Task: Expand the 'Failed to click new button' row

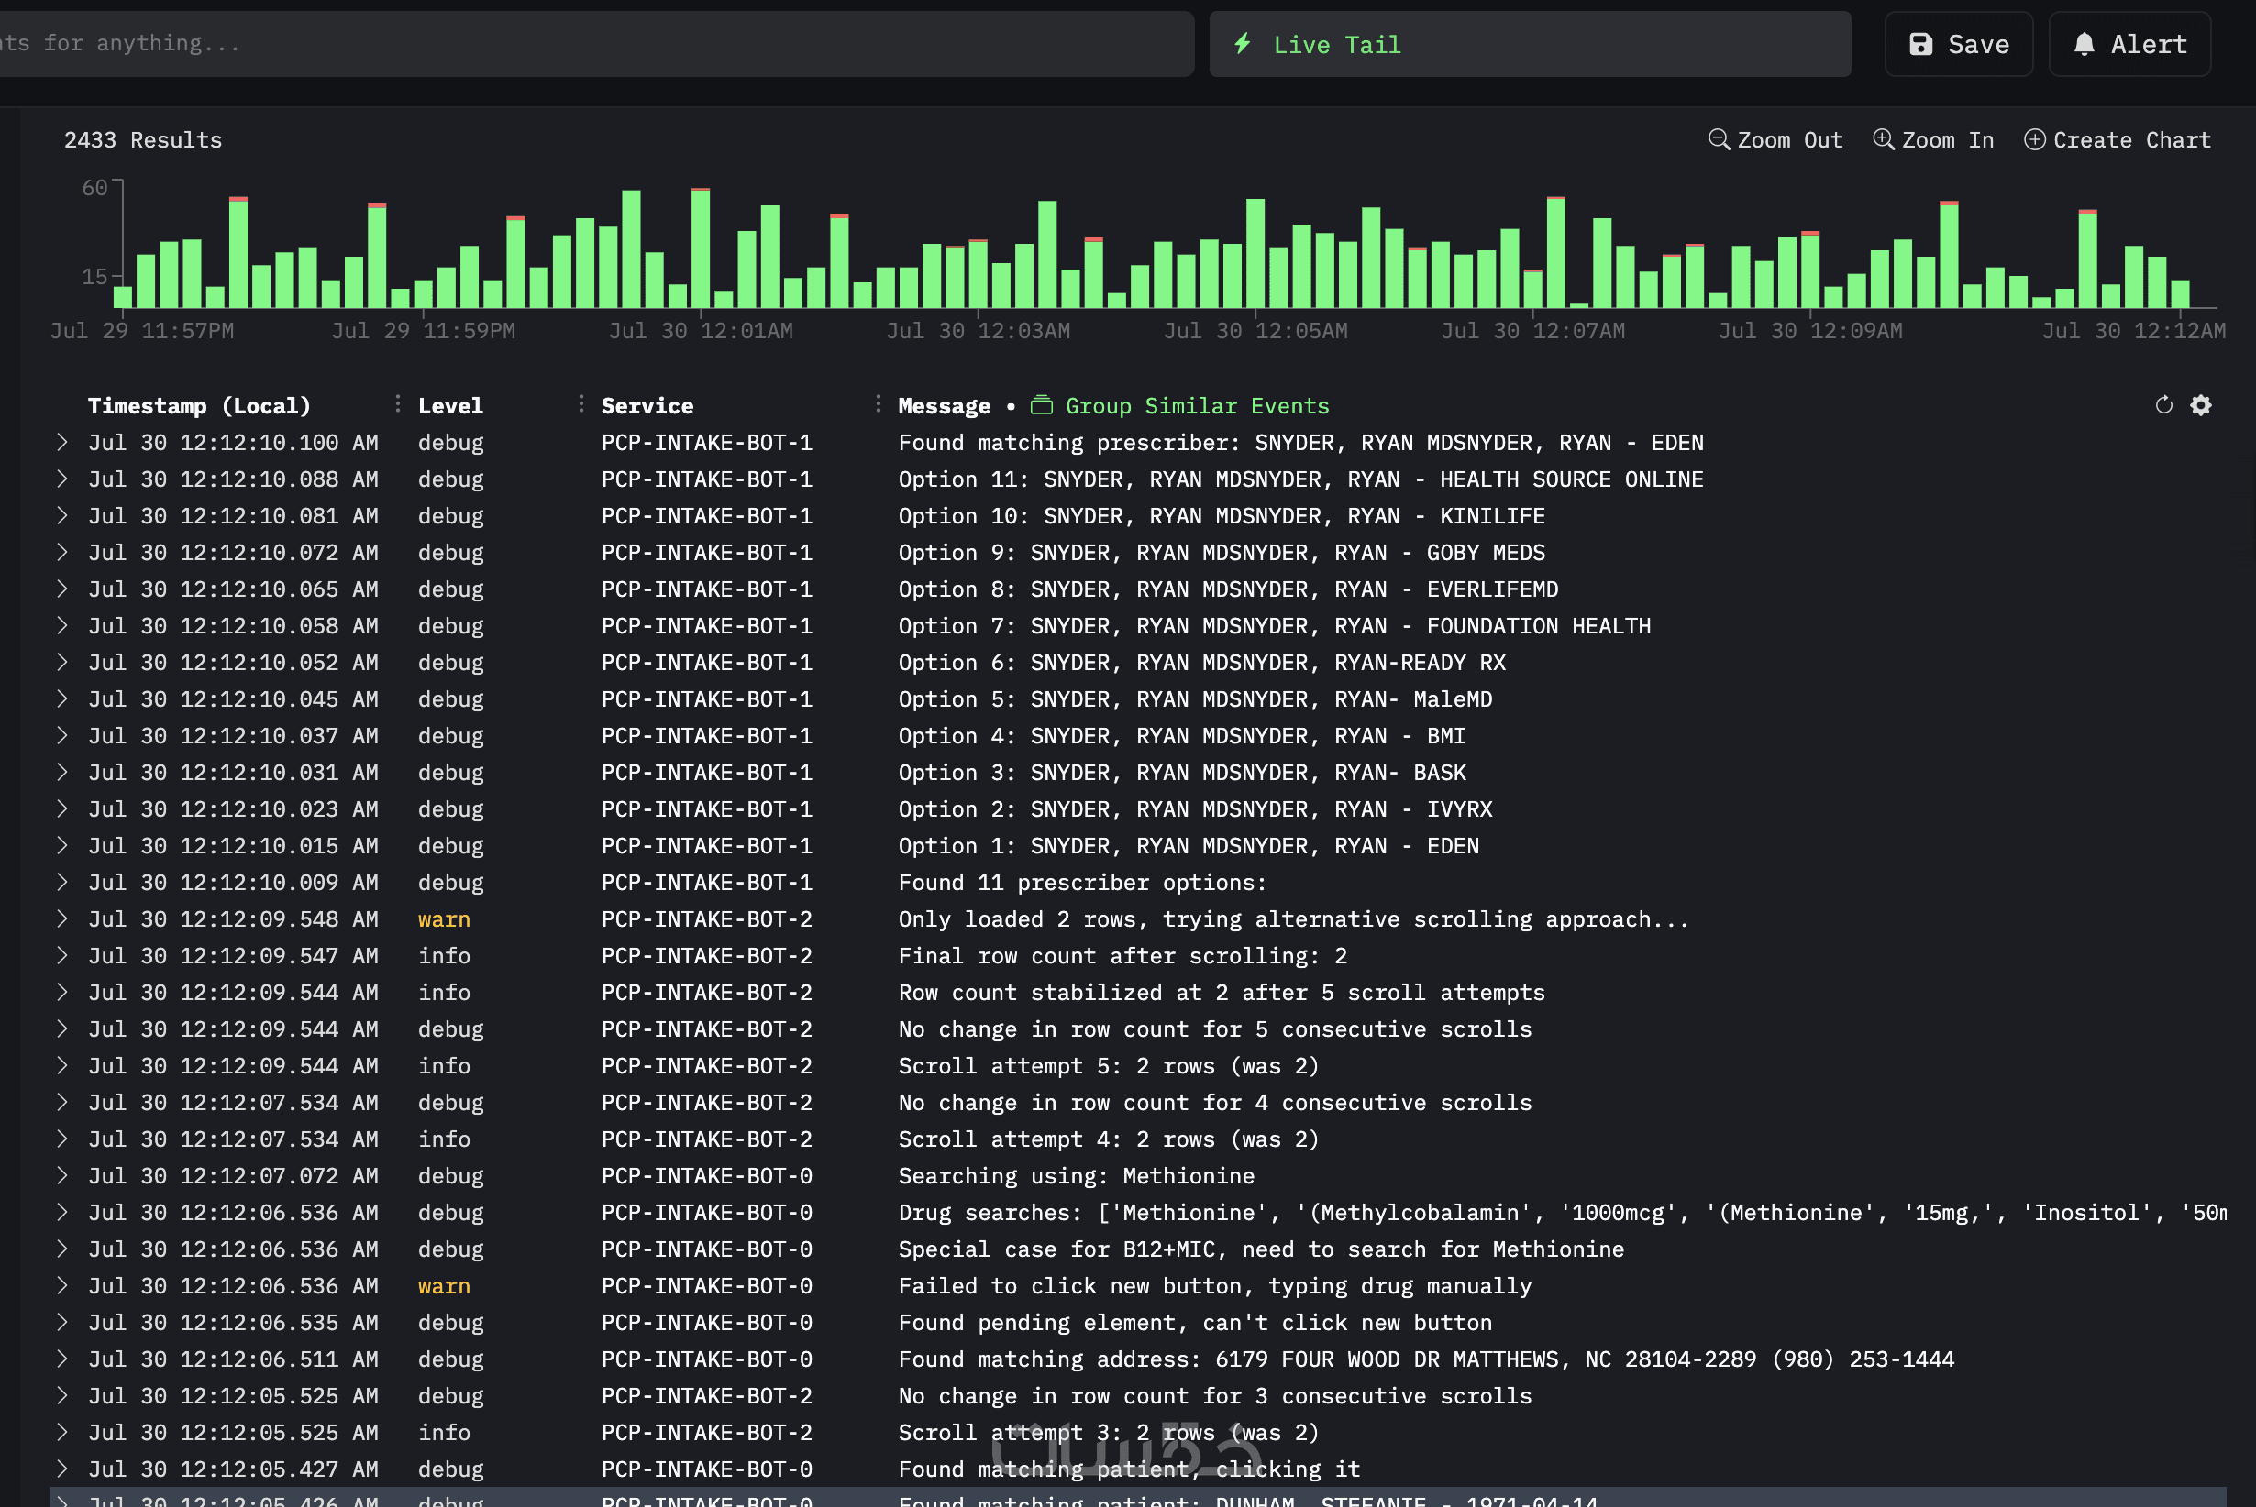Action: 62,1286
